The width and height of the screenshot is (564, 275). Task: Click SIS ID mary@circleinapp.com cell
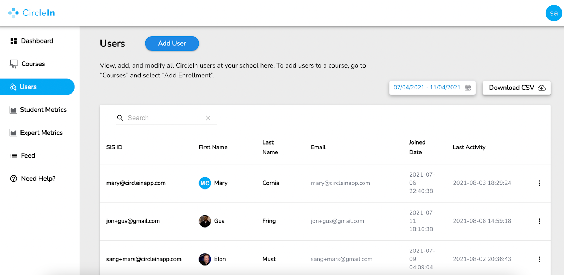click(136, 183)
